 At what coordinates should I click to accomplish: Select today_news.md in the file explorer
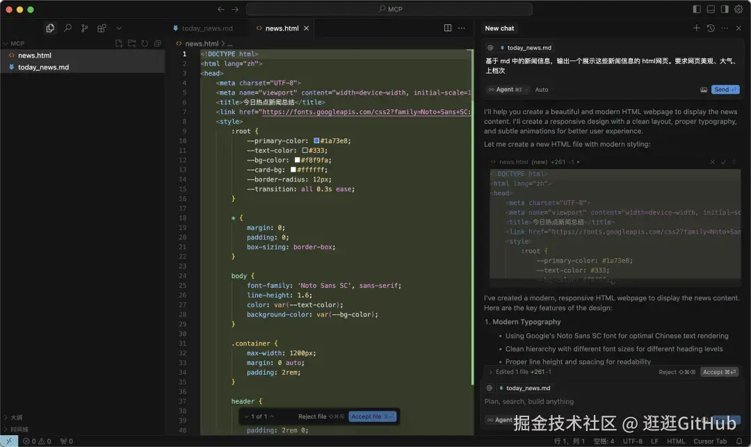coord(82,67)
